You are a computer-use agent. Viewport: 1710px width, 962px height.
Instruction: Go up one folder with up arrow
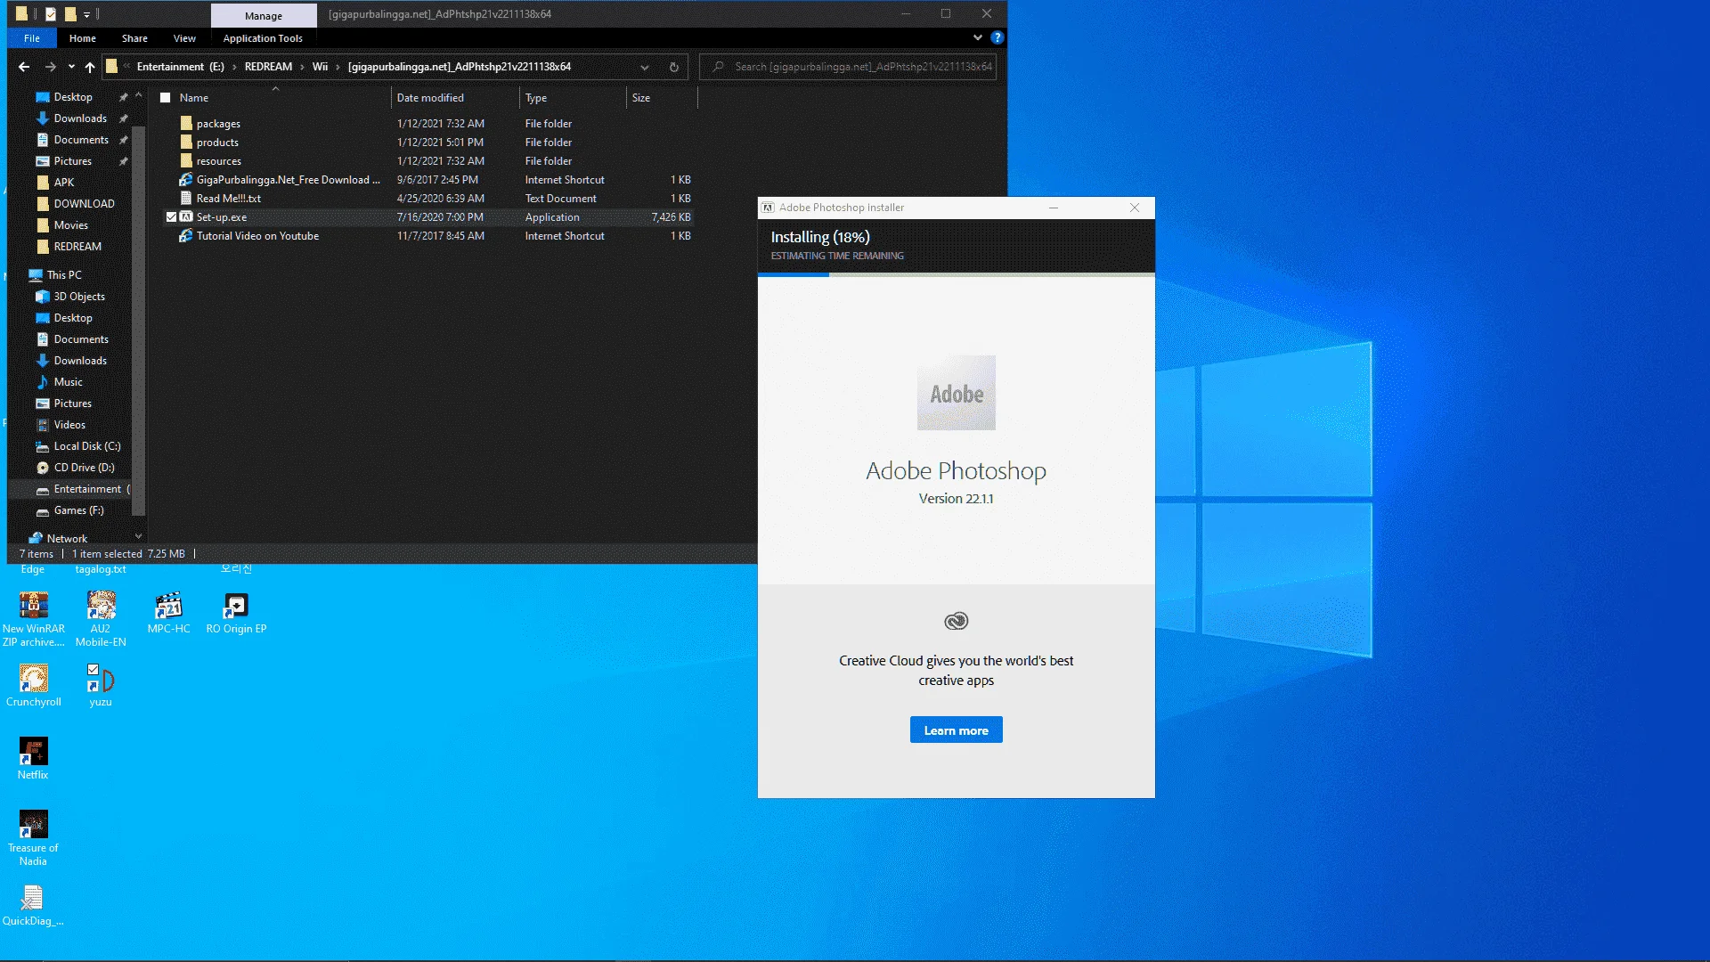(x=90, y=67)
